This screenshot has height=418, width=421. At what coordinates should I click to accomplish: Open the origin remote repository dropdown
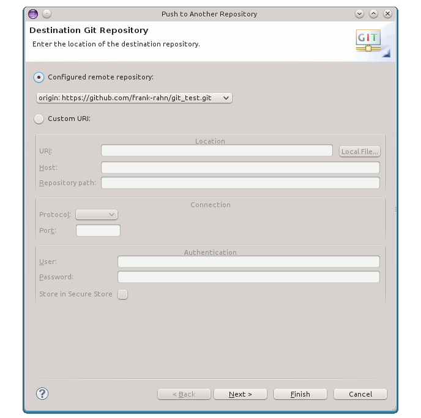[x=134, y=98]
